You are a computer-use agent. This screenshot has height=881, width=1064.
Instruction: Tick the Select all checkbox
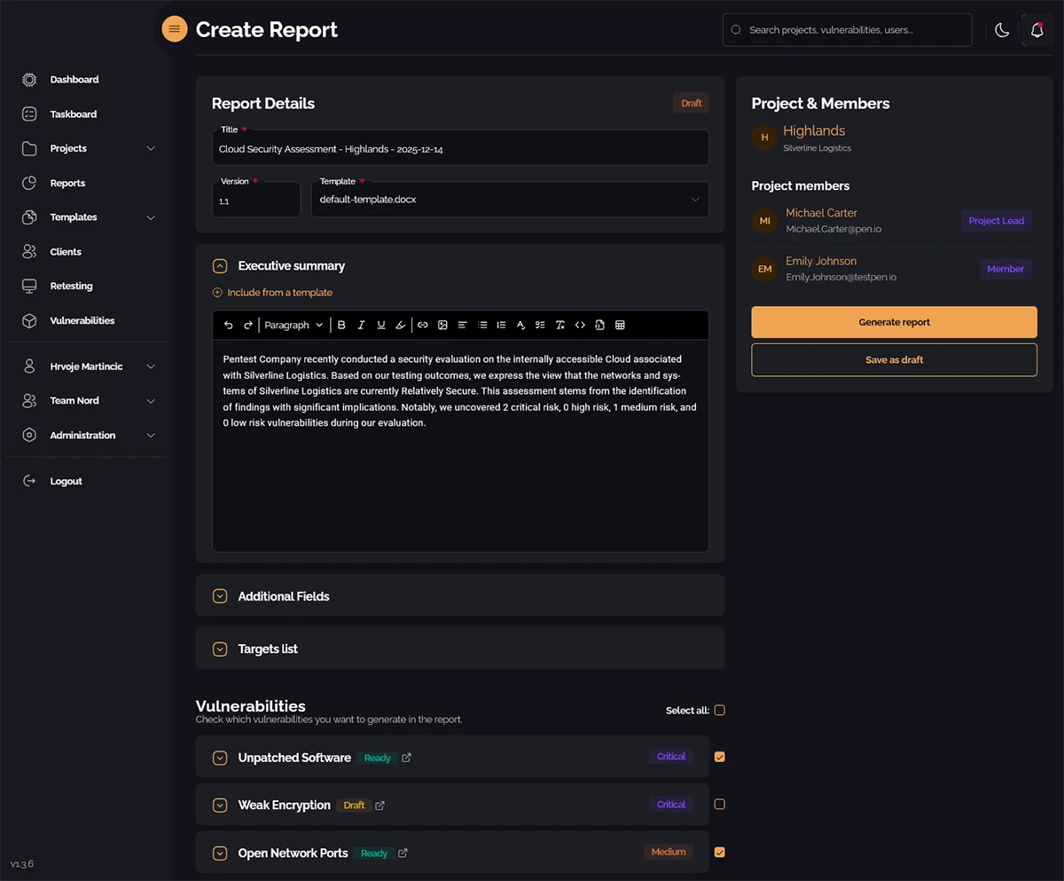(720, 711)
